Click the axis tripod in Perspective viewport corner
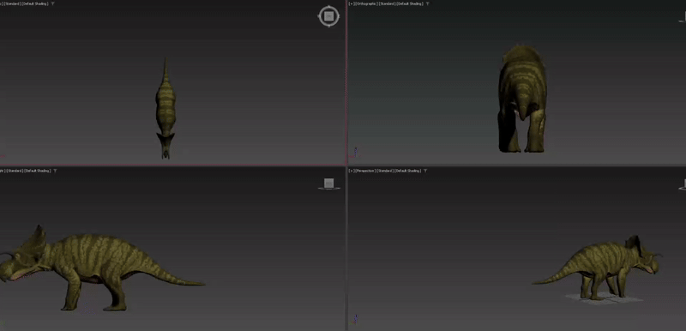Screen dimensions: 686x331 [x=355, y=319]
